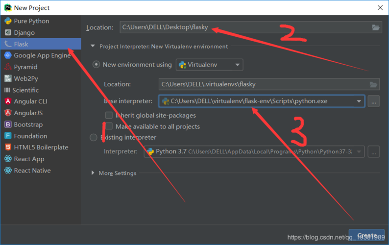Click the Foundation F icon
Viewport: 389px width, 245px height.
[8, 136]
